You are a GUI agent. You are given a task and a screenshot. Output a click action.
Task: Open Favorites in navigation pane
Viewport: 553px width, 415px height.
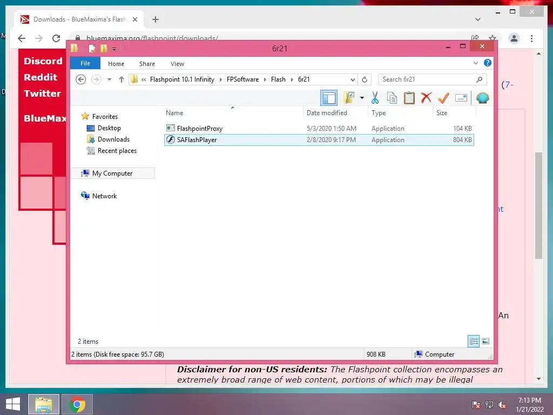coord(105,117)
